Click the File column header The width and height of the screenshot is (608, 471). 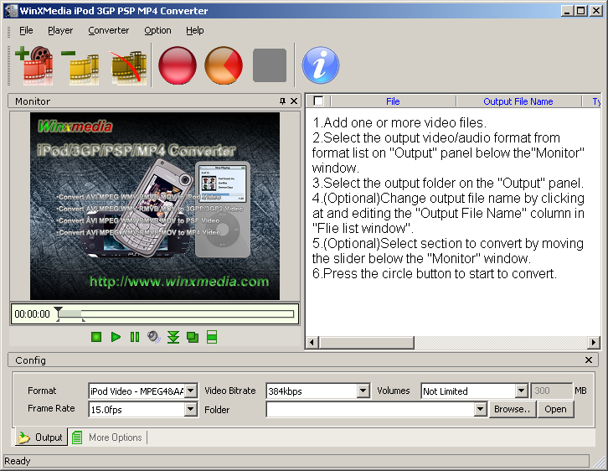[x=393, y=101]
